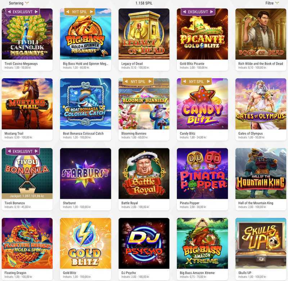Viewport: 288px width, 281px height.
Task: Click Rich Wilde and the Book of Dead title
Action: click(260, 64)
